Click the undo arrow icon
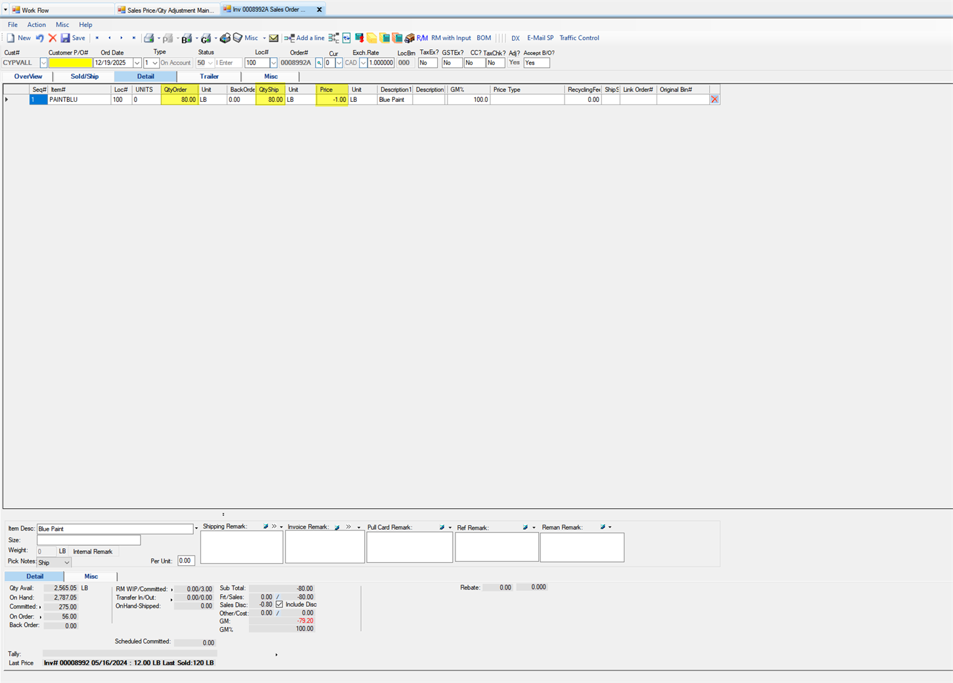The width and height of the screenshot is (953, 683). pyautogui.click(x=40, y=38)
